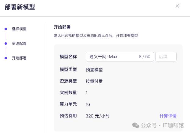This screenshot has height=133, width=190.
Task: Click the 模型名称 field label
Action: (x=68, y=57)
